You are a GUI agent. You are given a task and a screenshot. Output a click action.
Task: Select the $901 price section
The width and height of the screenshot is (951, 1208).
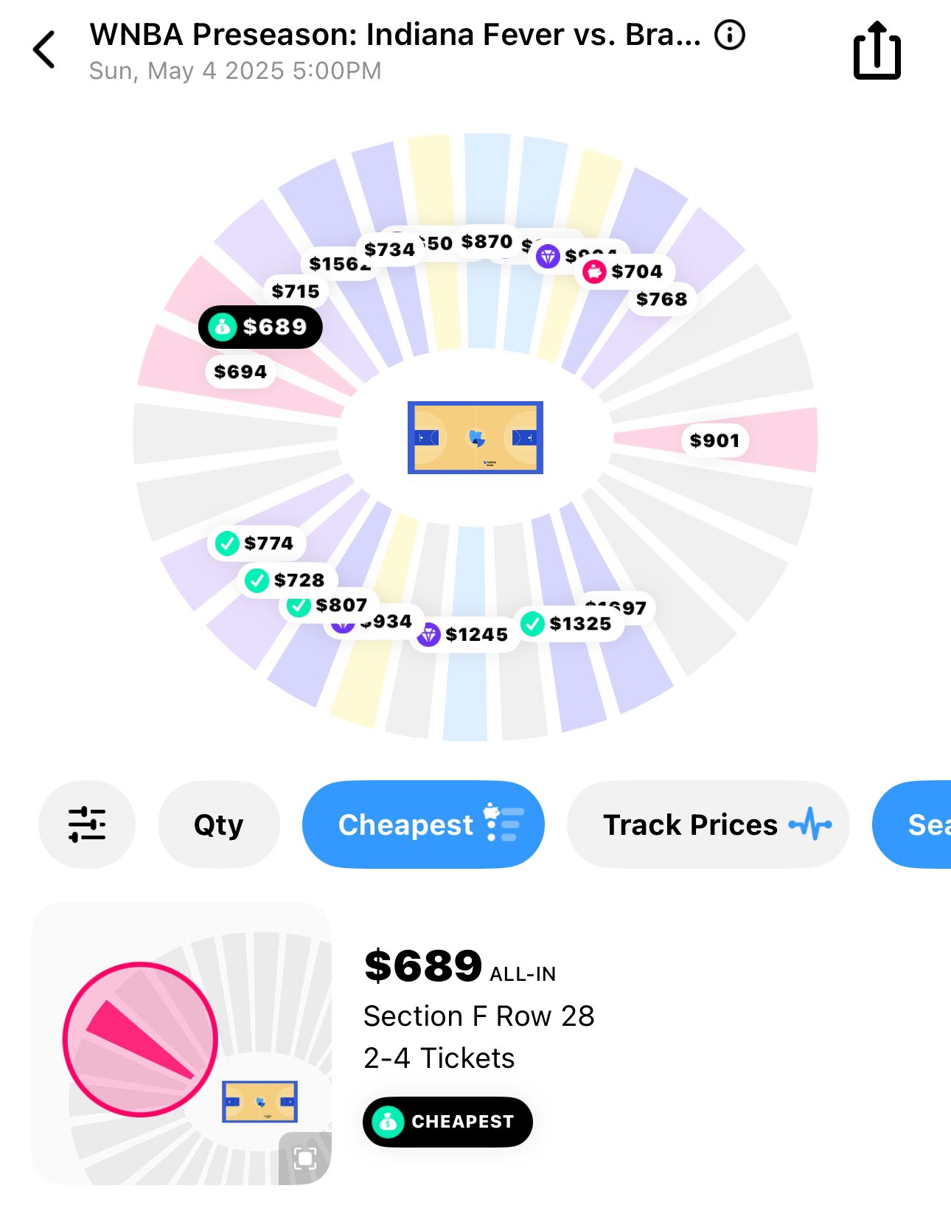[714, 440]
